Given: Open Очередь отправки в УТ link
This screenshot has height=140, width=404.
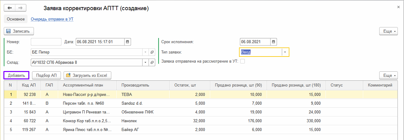Looking at the screenshot, I should pyautogui.click(x=52, y=19).
